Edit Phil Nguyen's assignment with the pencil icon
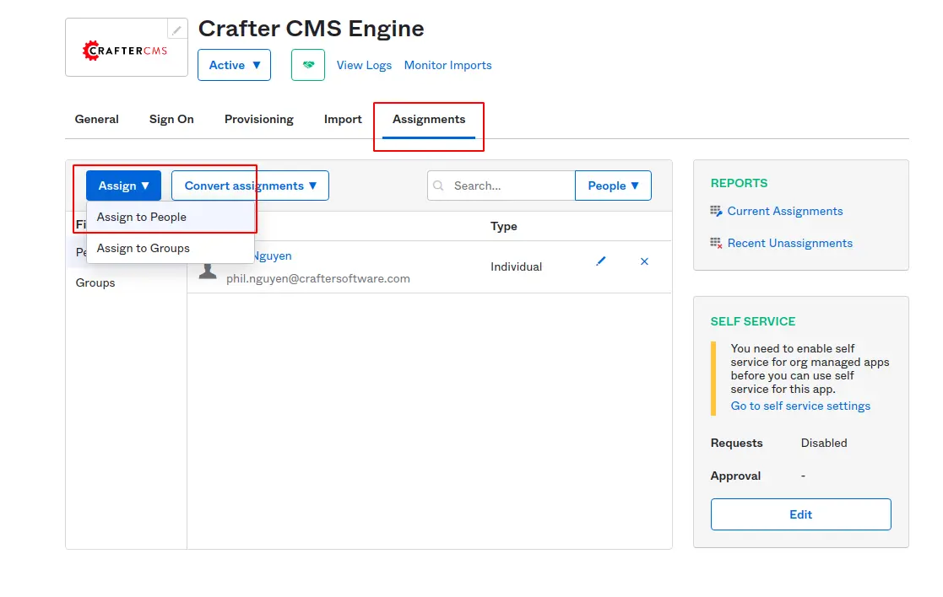Screen dimensions: 943x597 pyautogui.click(x=601, y=261)
